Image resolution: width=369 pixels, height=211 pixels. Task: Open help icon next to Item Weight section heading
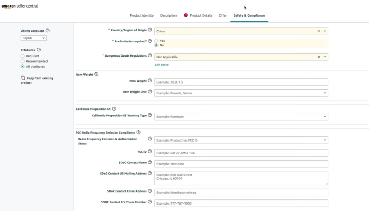tap(96, 74)
